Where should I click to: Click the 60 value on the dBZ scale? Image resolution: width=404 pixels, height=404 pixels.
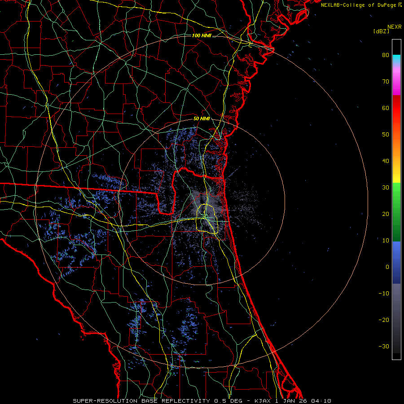pyautogui.click(x=386, y=108)
